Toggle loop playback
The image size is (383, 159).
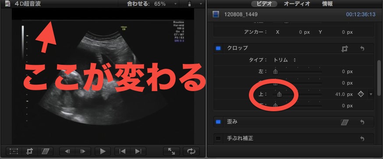(x=191, y=152)
